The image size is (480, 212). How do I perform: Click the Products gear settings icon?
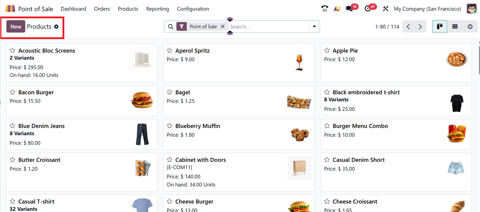[56, 27]
